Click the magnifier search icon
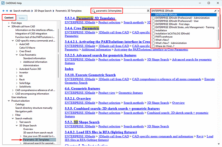The height and width of the screenshot is (147, 222). click(x=94, y=11)
